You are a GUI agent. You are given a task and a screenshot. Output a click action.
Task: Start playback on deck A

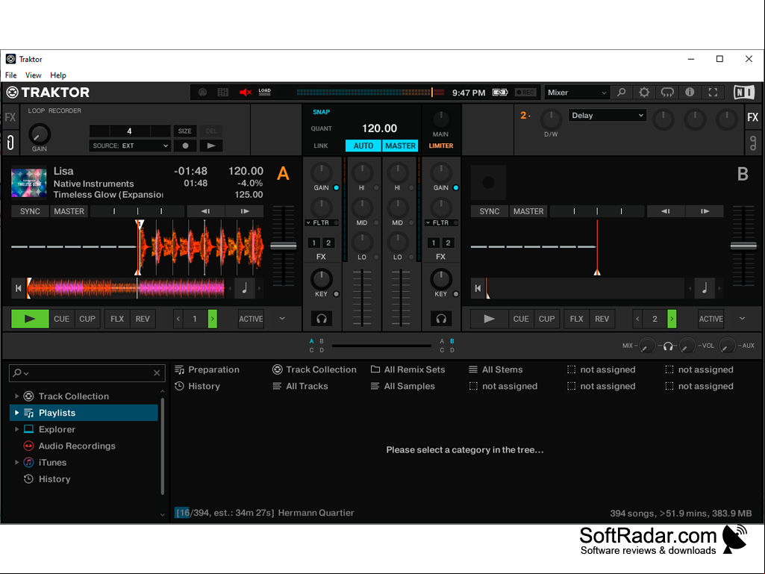(x=30, y=319)
